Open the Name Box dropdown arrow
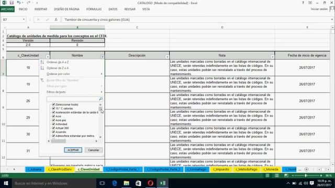The image size is (335, 188). [x=24, y=20]
